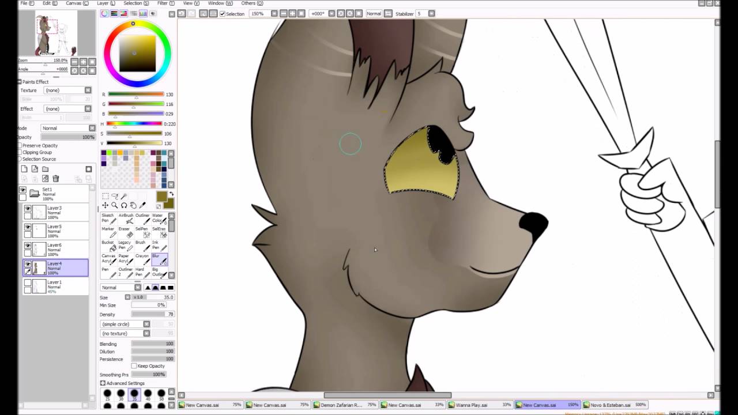Create a new layer set folder
Screen dimensions: 738x415
click(45, 169)
